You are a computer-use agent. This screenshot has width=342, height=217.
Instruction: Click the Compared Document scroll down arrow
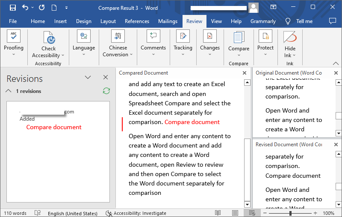tap(247, 204)
